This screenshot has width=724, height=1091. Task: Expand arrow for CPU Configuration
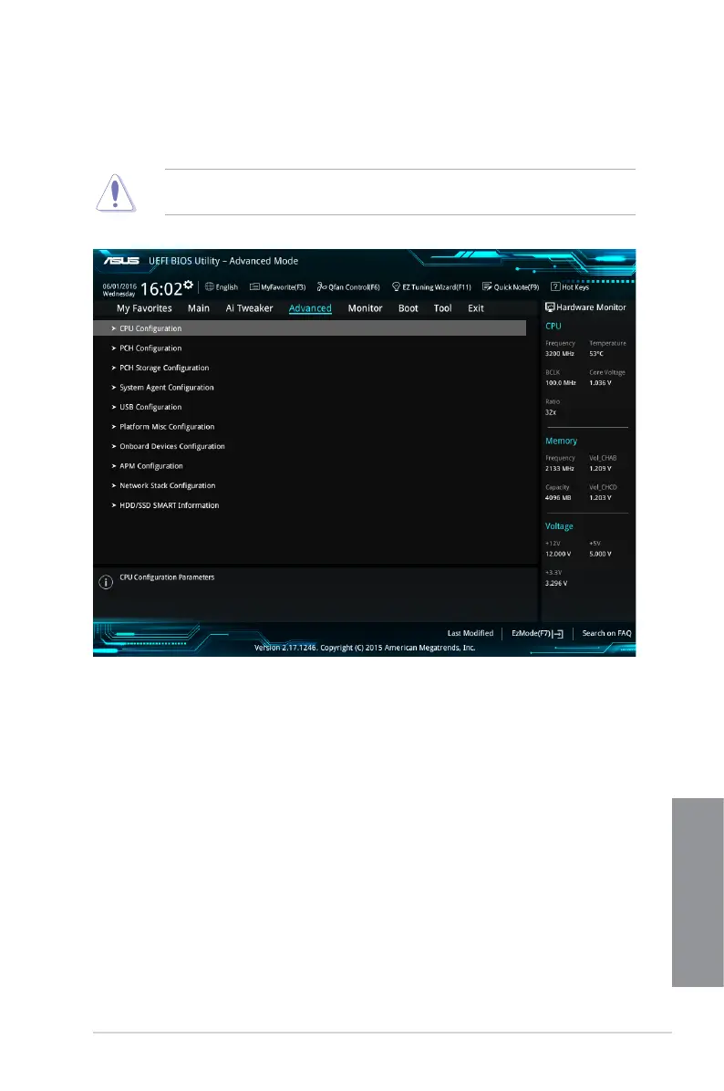(x=114, y=328)
